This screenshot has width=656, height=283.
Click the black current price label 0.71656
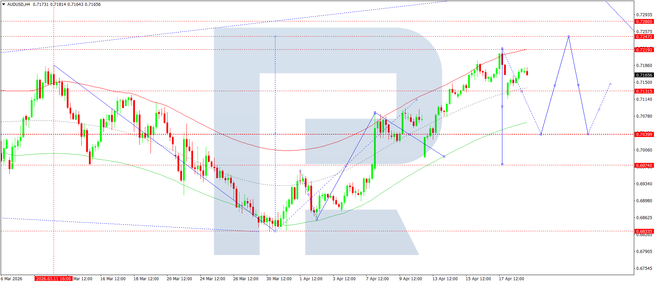(x=644, y=75)
